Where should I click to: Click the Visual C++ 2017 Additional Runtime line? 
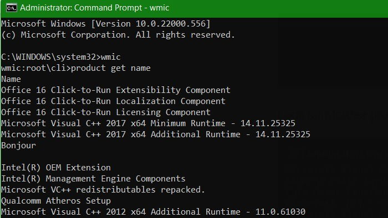point(156,134)
